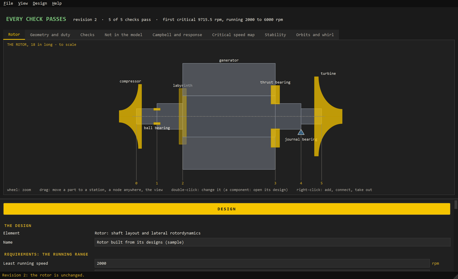The image size is (458, 279).
Task: Click the 'generator' label text
Action: pos(229,60)
